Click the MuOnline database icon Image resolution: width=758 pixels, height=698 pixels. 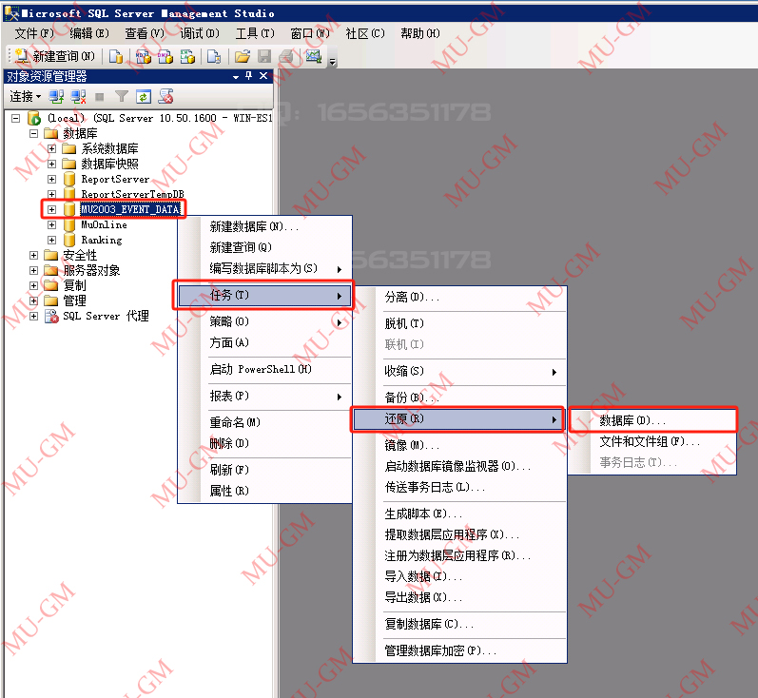pyautogui.click(x=69, y=224)
